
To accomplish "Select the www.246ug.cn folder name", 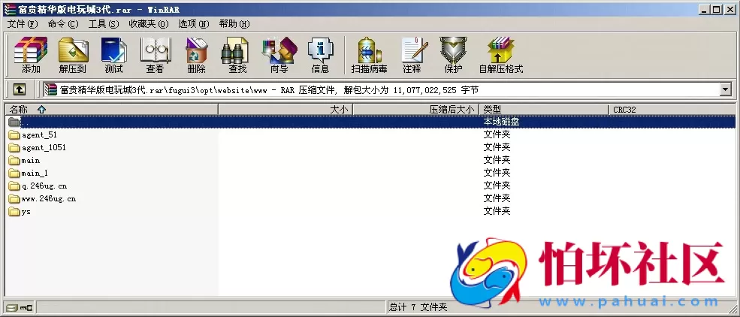I will click(x=49, y=198).
